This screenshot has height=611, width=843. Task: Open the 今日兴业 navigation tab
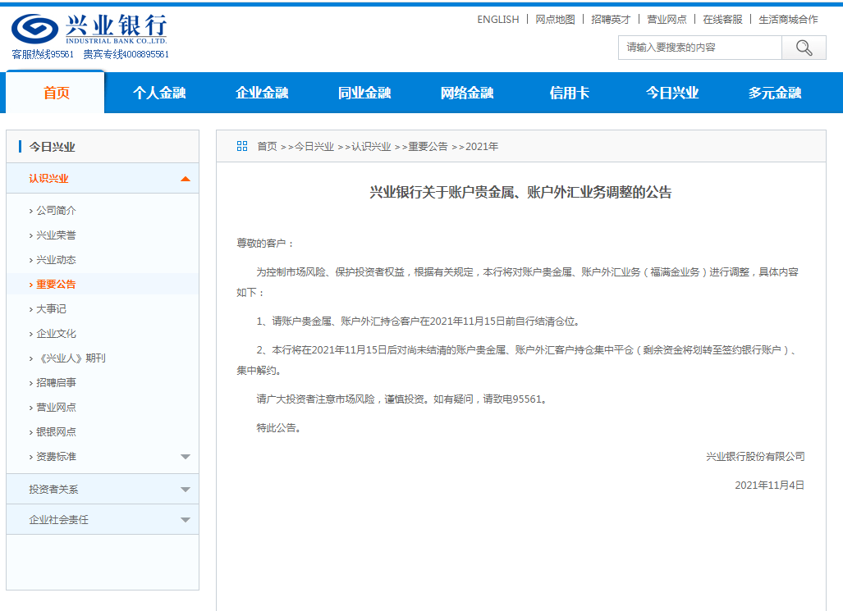click(x=672, y=93)
